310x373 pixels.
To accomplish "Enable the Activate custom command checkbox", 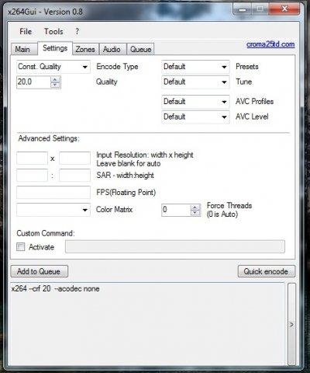I will coord(21,246).
